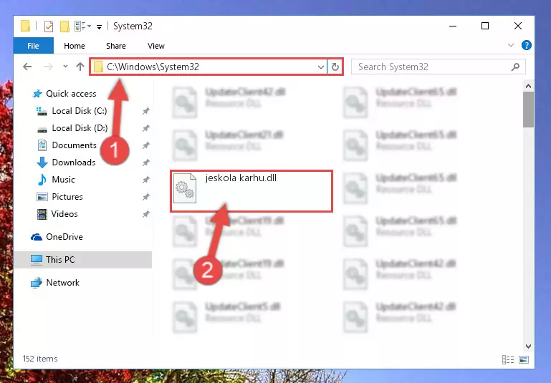Select OneDrive in the navigation pane
Screen dimensions: 551x383
pos(64,237)
